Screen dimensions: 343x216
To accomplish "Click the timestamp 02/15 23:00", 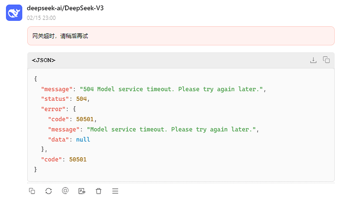I will click(x=41, y=18).
